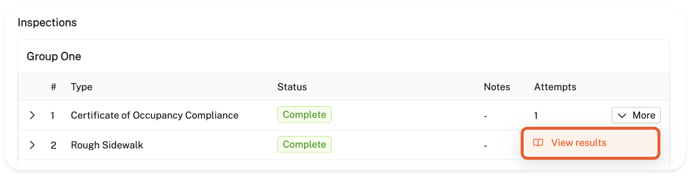This screenshot has height=177, width=692.
Task: Click the # column header
Action: (x=53, y=87)
